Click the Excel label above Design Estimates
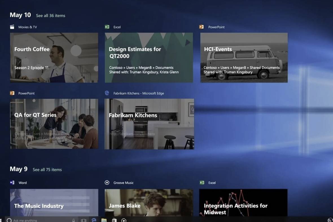The image size is (333, 222). (x=117, y=27)
